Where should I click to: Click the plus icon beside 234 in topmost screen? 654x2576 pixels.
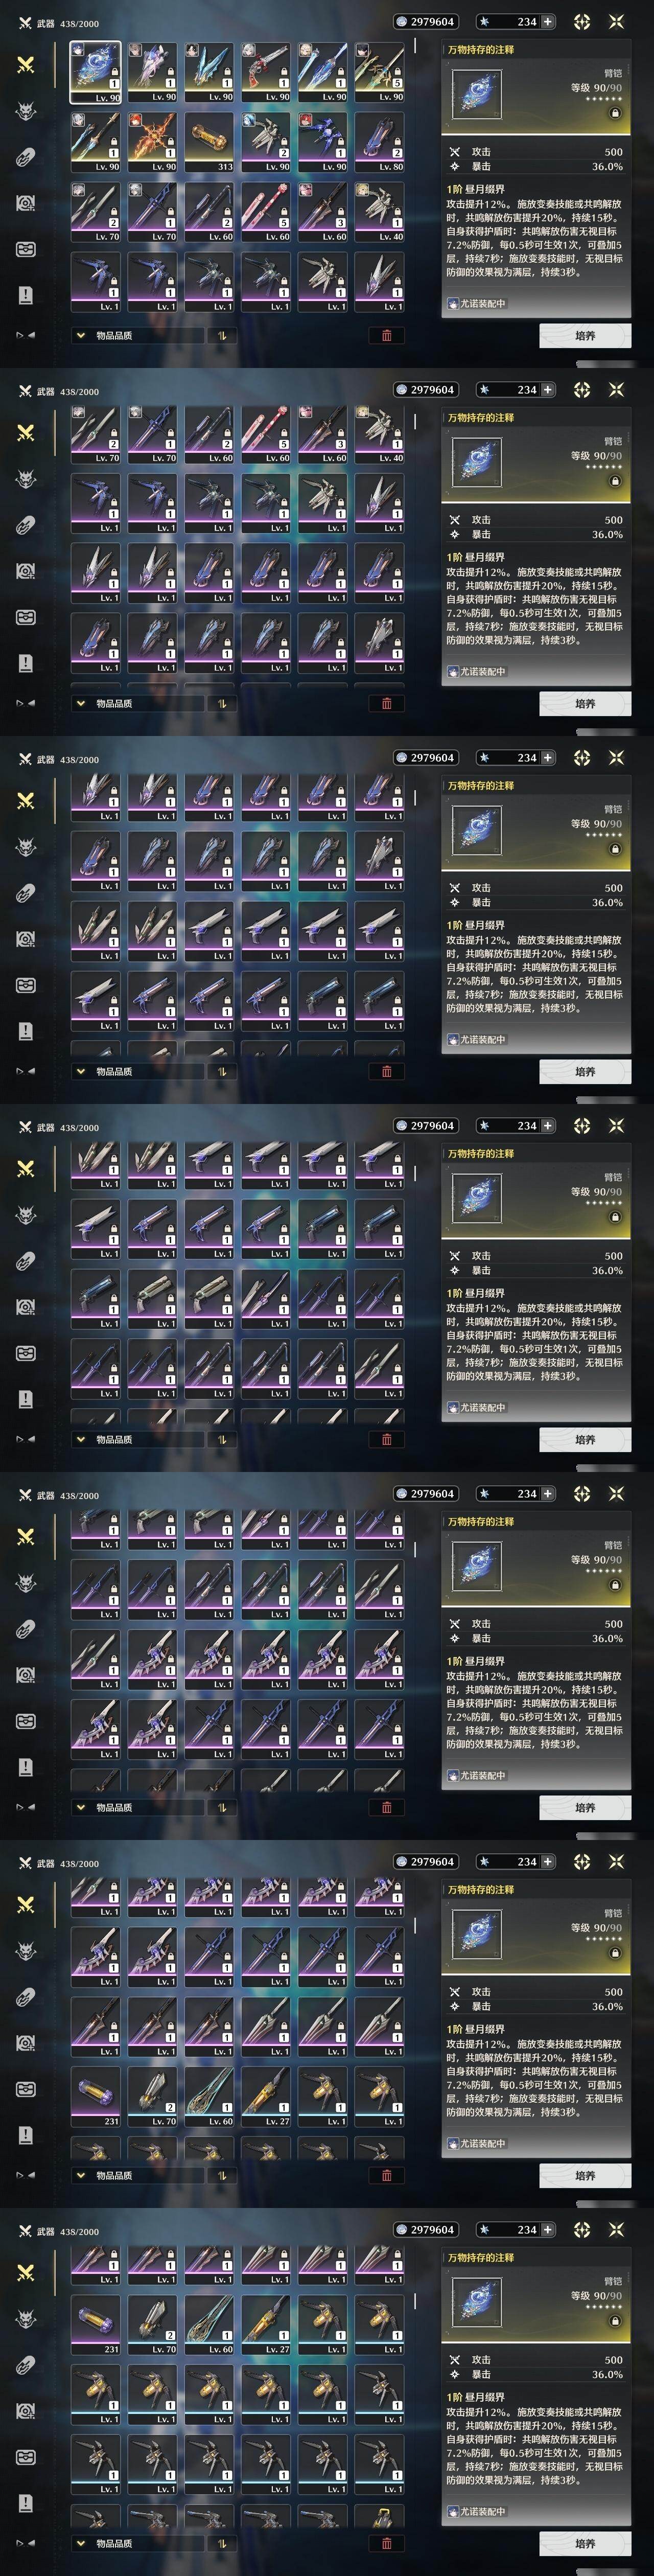click(x=547, y=21)
